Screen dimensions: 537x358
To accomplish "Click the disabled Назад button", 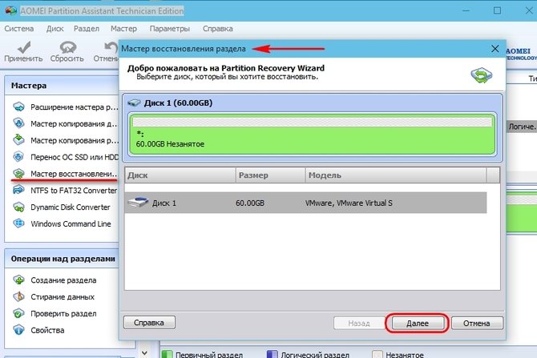I will (x=359, y=323).
